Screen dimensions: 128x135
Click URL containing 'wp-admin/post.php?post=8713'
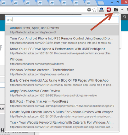(62, 106)
